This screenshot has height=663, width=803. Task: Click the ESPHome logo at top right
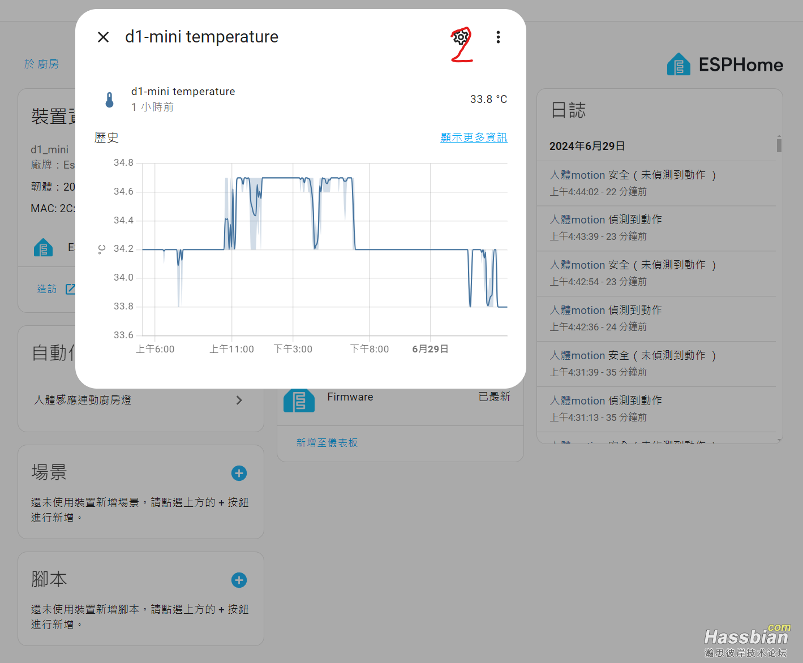pos(725,64)
